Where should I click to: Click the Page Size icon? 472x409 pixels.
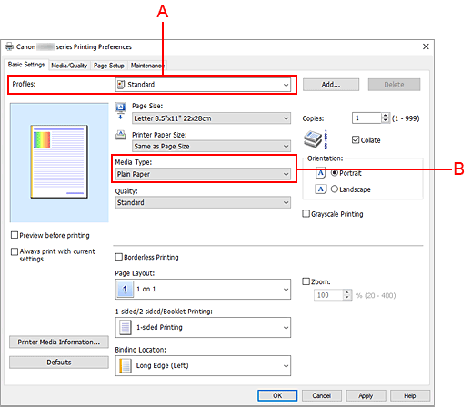(121, 111)
